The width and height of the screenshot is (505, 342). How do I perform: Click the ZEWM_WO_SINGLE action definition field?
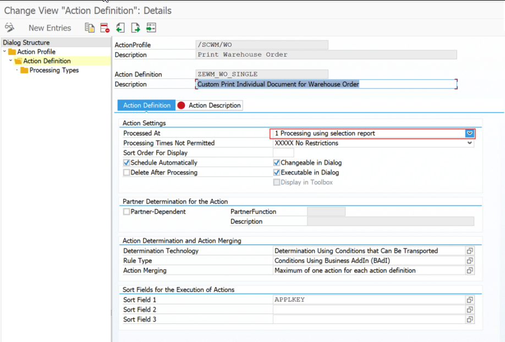click(261, 74)
